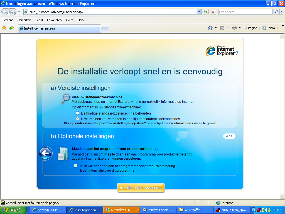Viewport: 285px width, 214px height.
Task: Expand the Print options dropdown arrow
Action: tap(240, 28)
